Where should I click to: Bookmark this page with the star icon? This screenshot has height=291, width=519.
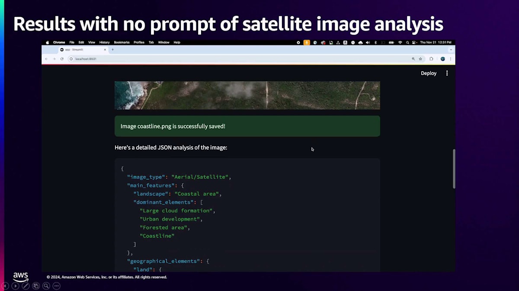tap(420, 59)
